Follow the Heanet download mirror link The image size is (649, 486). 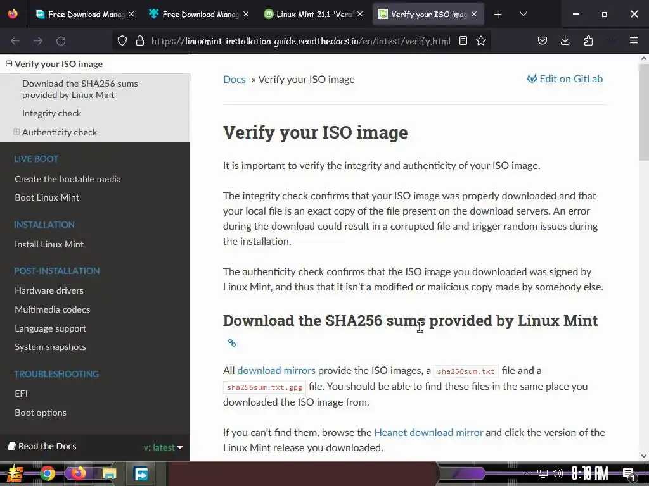click(428, 433)
